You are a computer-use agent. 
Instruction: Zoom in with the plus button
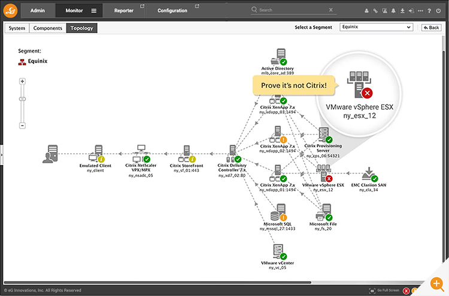(22, 81)
